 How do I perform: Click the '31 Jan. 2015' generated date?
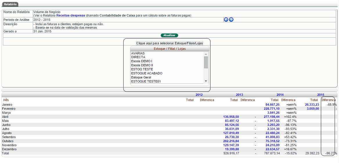pyautogui.click(x=42, y=31)
